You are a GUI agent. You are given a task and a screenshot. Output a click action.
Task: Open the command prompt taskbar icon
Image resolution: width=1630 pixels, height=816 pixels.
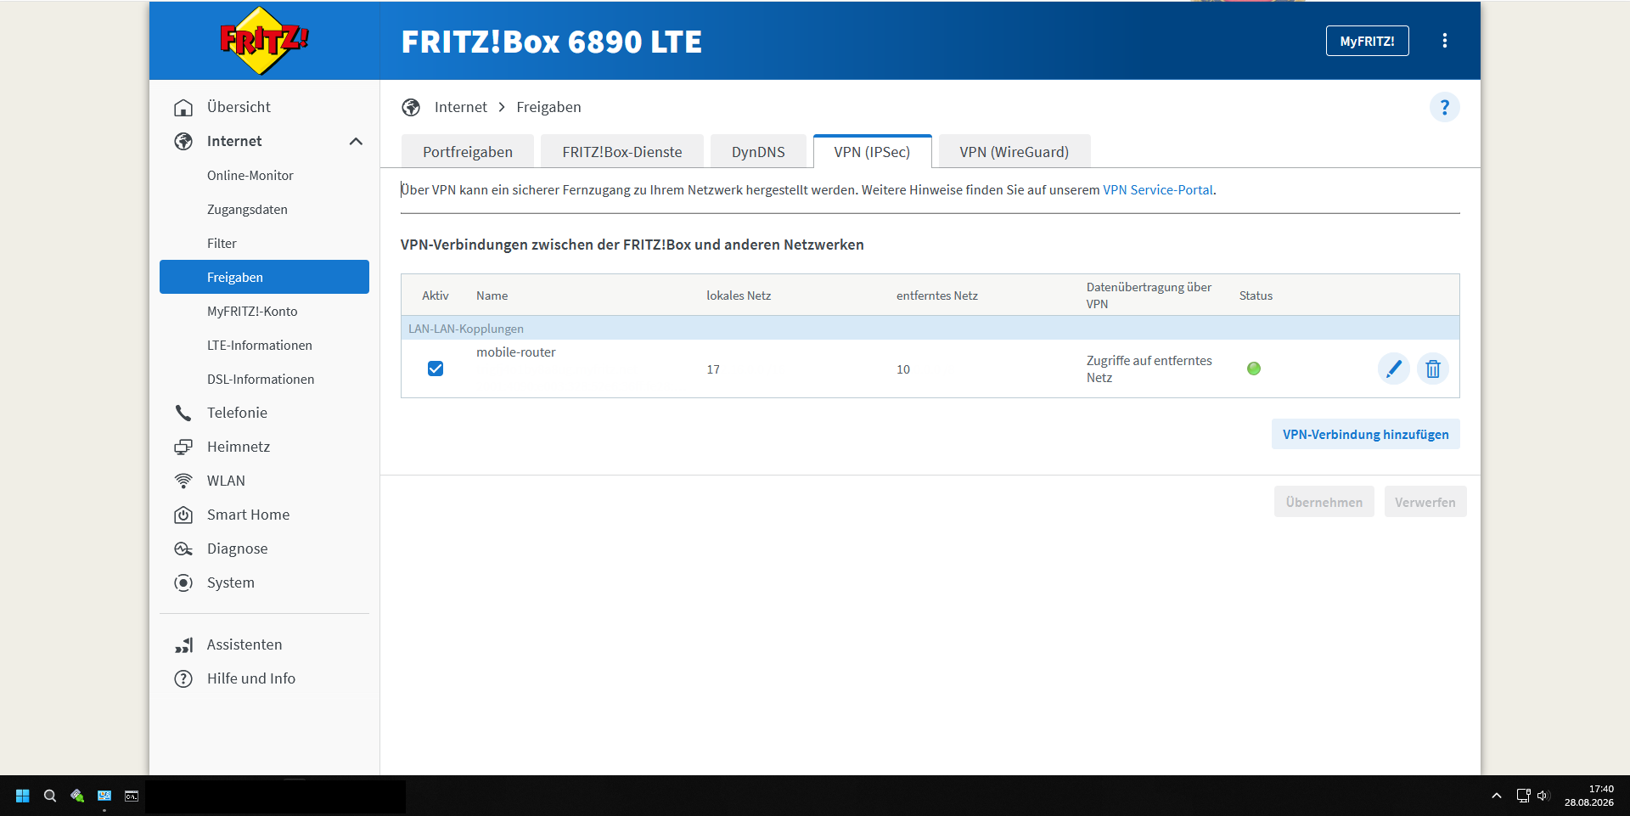pyautogui.click(x=132, y=796)
